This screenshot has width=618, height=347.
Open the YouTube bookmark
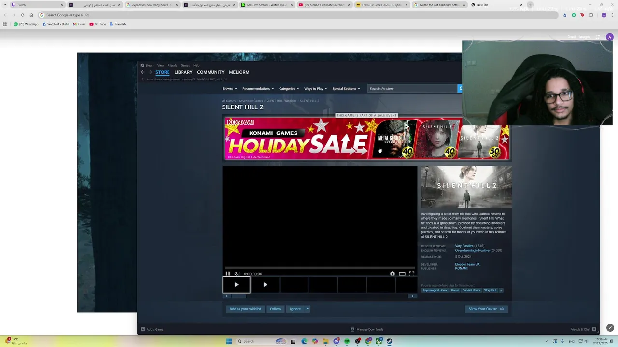coord(98,24)
